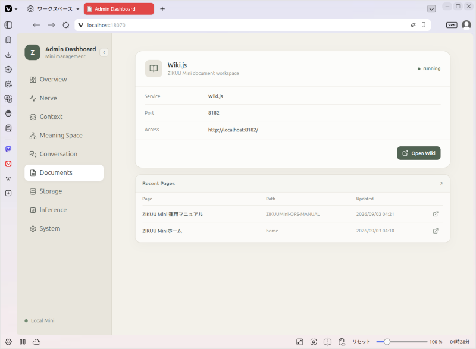Click the リセット zoom reset button
This screenshot has width=476, height=349.
[361, 342]
